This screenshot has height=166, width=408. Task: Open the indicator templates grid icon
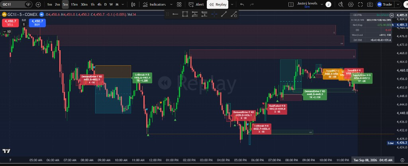click(179, 4)
